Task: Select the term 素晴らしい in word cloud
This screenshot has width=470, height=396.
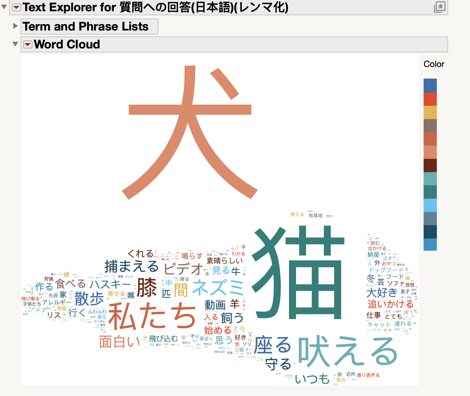Action: [225, 261]
